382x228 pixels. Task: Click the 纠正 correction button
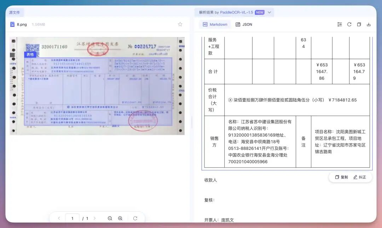(x=360, y=177)
